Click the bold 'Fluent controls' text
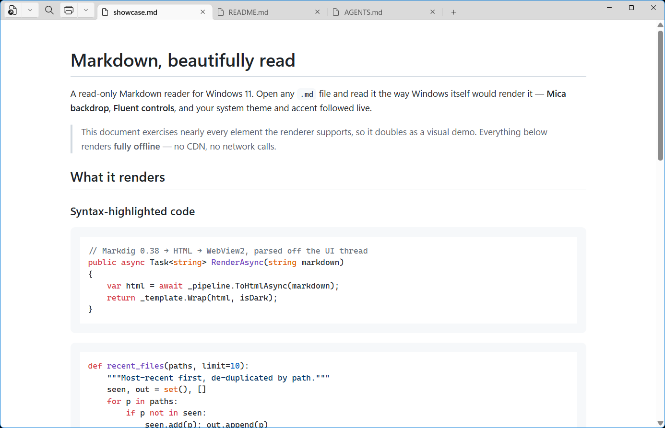 [x=144, y=108]
